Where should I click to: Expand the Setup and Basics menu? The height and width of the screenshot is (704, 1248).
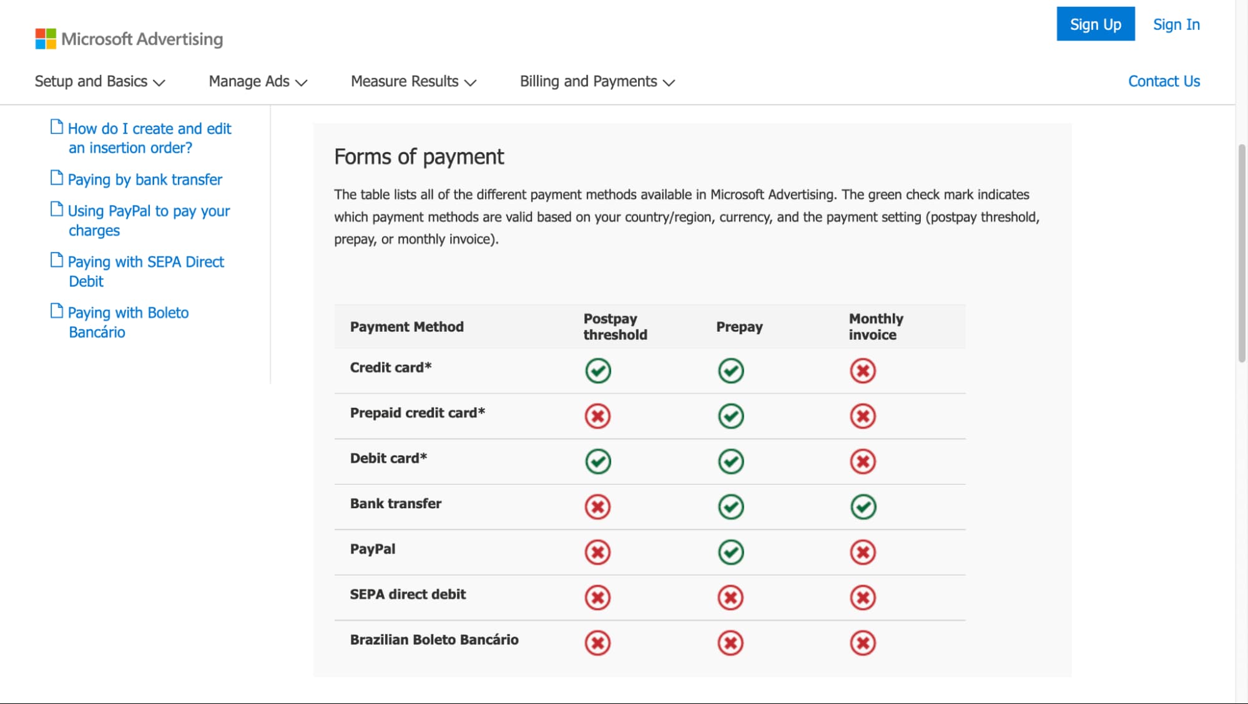tap(100, 82)
